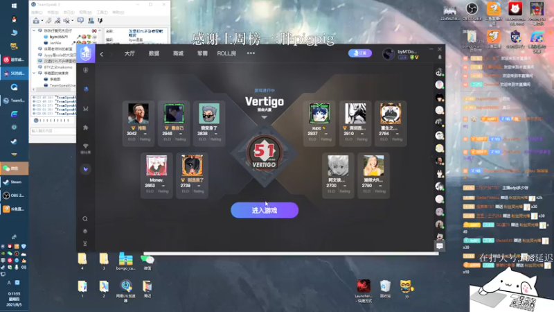Open player card with ELO 3042
This screenshot has height=312, width=554.
point(138,123)
